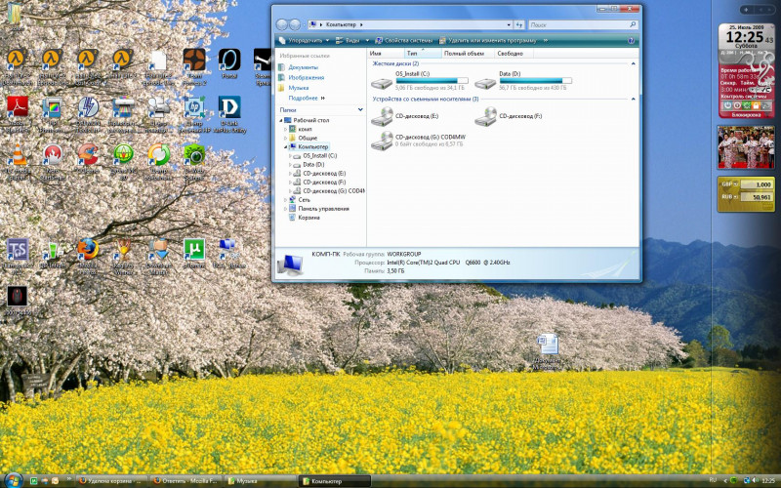Open the OS_Install (C:) drive icon

tap(382, 82)
